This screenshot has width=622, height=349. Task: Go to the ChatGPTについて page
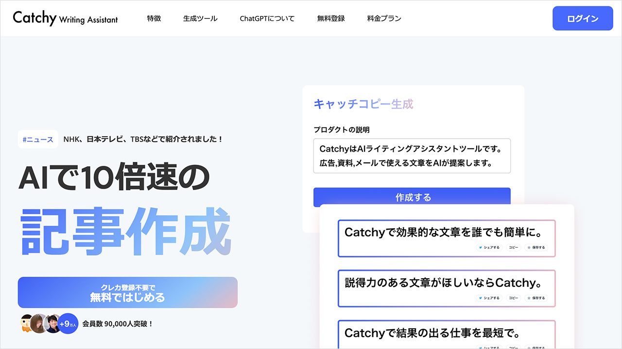267,18
